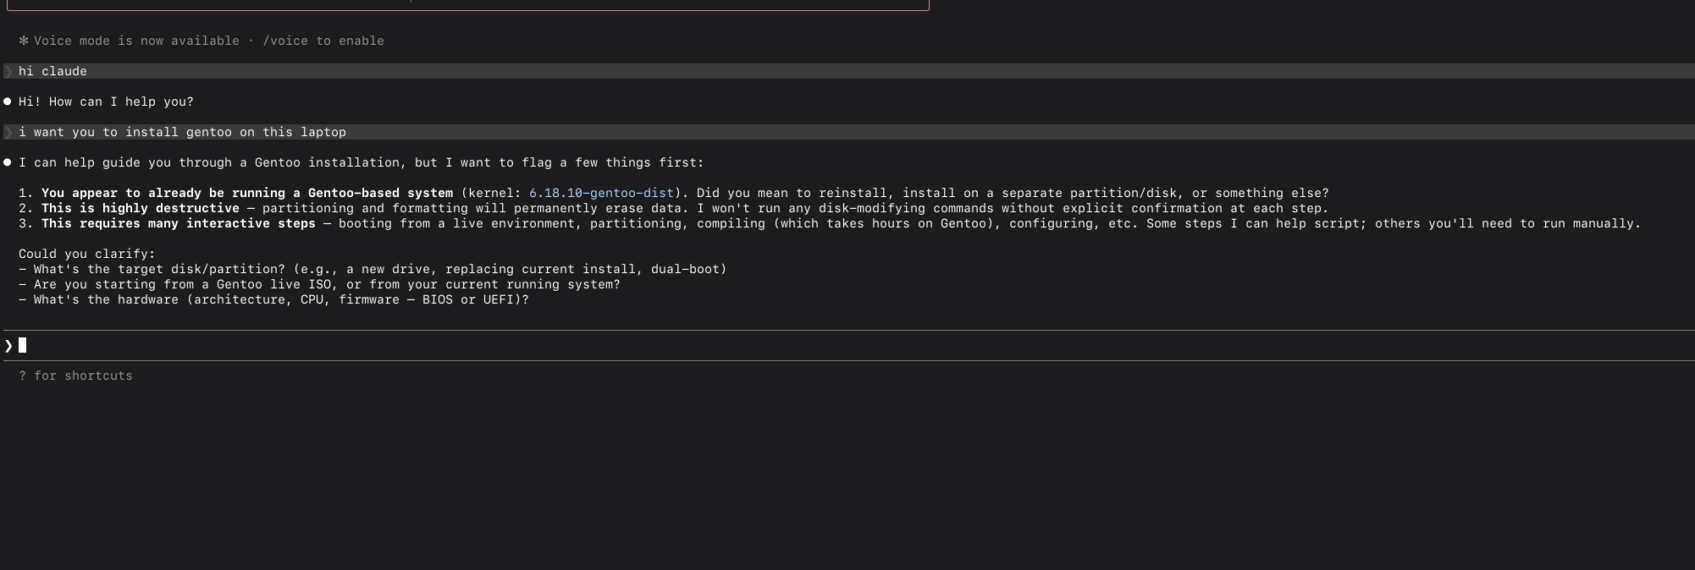Click the asterisk icon before the Voice mode notice
Screen dimensions: 1695x570
tap(24, 41)
